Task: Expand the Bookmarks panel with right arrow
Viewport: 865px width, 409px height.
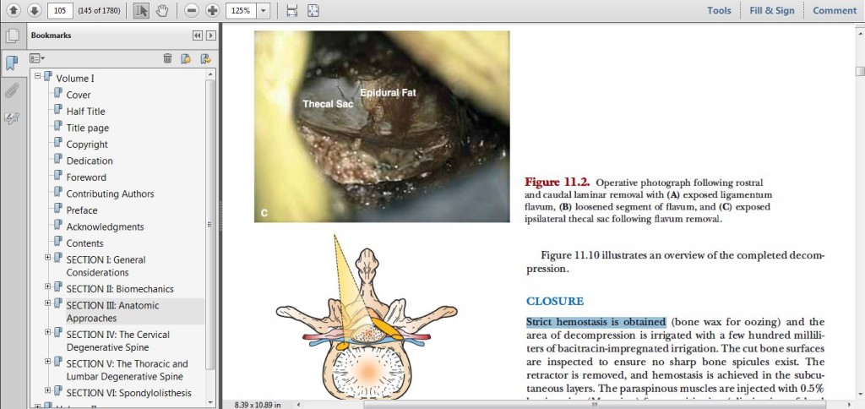Action: click(x=210, y=35)
